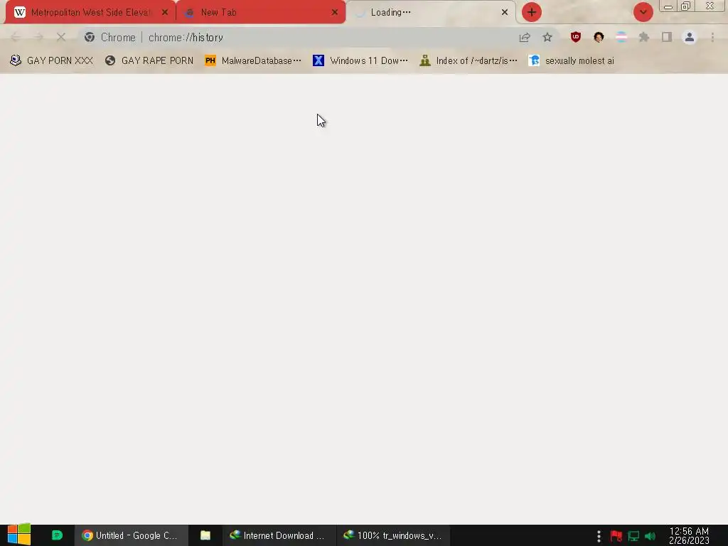Open the Windows Start menu

[x=19, y=535]
